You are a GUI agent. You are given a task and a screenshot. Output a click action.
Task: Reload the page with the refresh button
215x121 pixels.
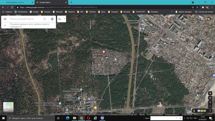point(12,7)
